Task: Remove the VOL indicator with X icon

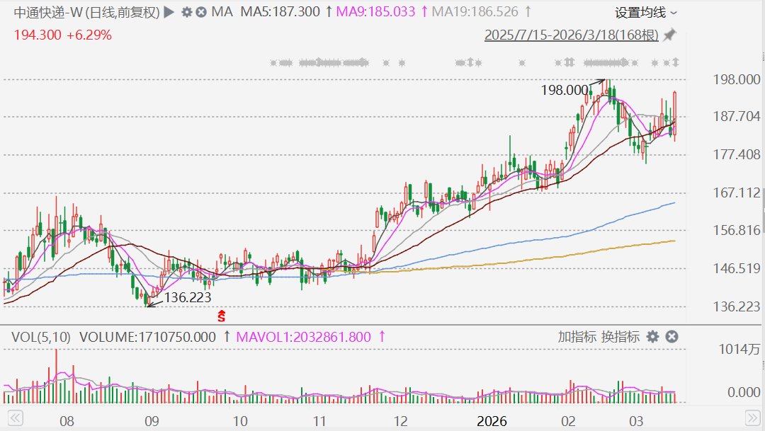Action: [672, 337]
